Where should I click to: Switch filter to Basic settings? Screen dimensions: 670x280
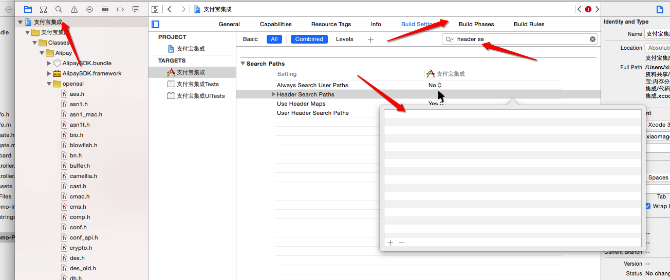tap(250, 39)
